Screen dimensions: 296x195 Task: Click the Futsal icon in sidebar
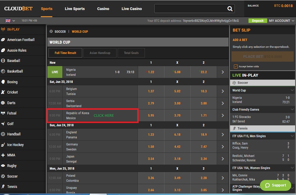(3, 113)
